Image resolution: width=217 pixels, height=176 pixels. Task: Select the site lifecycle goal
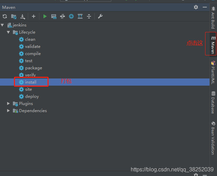point(105,89)
